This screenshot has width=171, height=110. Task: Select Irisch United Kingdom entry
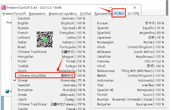131,47
